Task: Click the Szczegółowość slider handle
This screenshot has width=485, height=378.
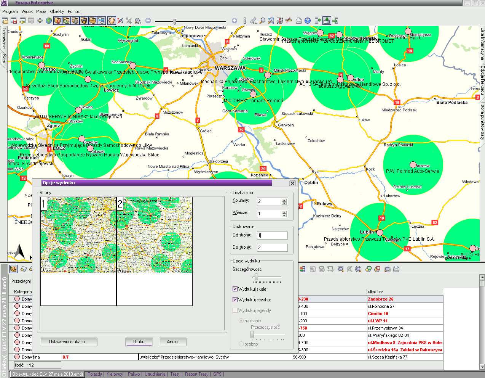Action: pos(257,277)
